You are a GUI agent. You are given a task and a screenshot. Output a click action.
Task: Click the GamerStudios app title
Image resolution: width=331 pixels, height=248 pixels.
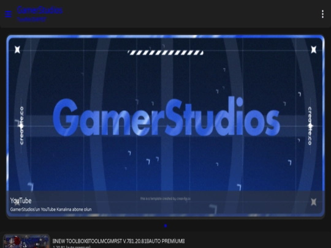coord(39,10)
